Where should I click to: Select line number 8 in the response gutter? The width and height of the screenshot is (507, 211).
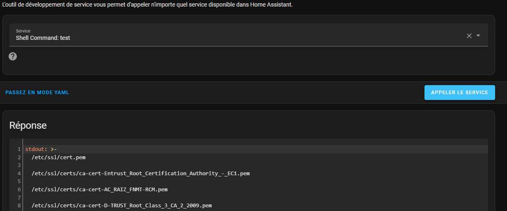point(19,205)
